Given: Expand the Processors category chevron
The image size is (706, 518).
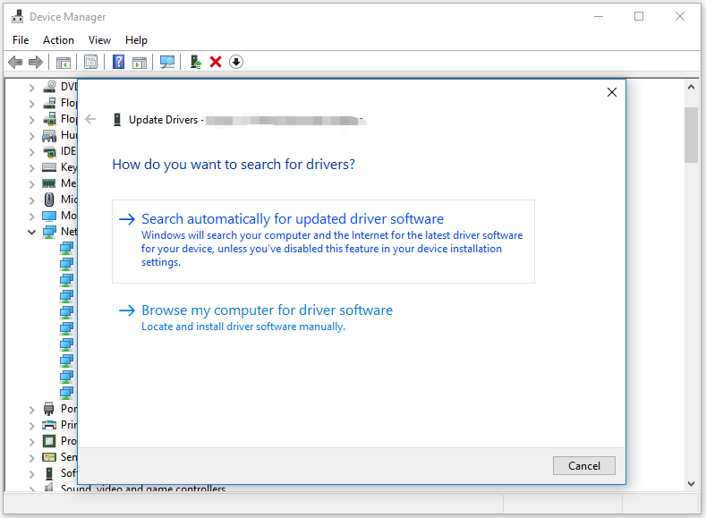Looking at the screenshot, I should [x=32, y=441].
